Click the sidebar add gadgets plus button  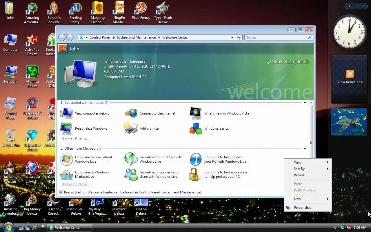[x=349, y=6]
